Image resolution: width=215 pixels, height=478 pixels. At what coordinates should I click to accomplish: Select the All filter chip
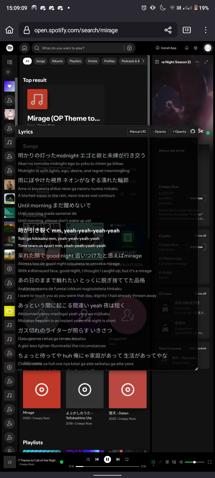pos(27,61)
